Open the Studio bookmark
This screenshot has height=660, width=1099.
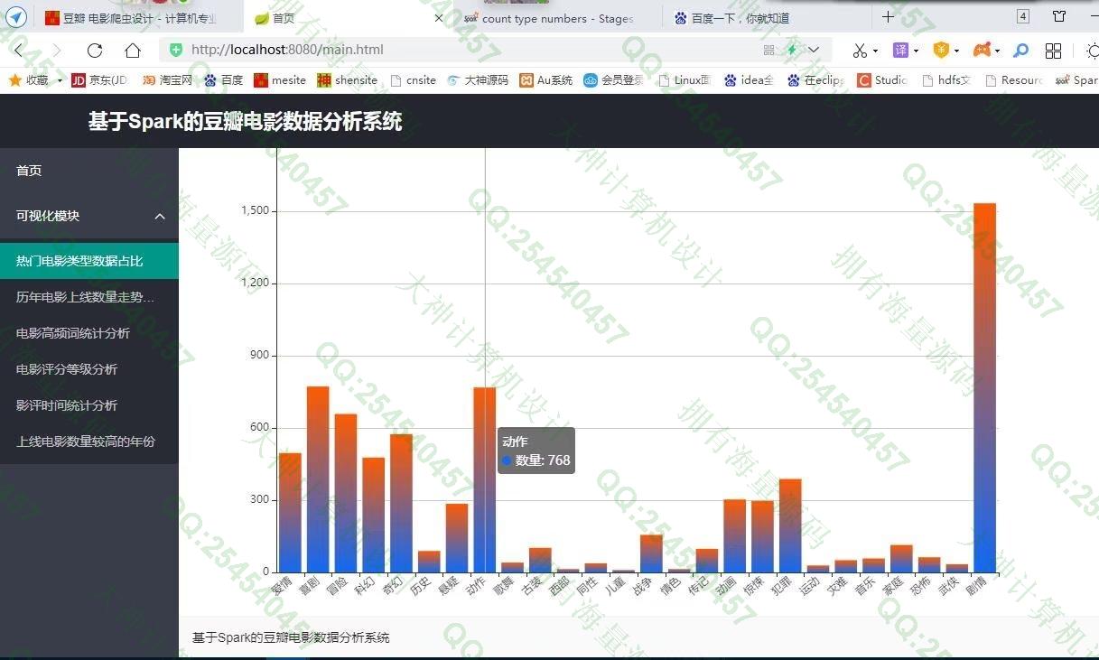[x=882, y=80]
